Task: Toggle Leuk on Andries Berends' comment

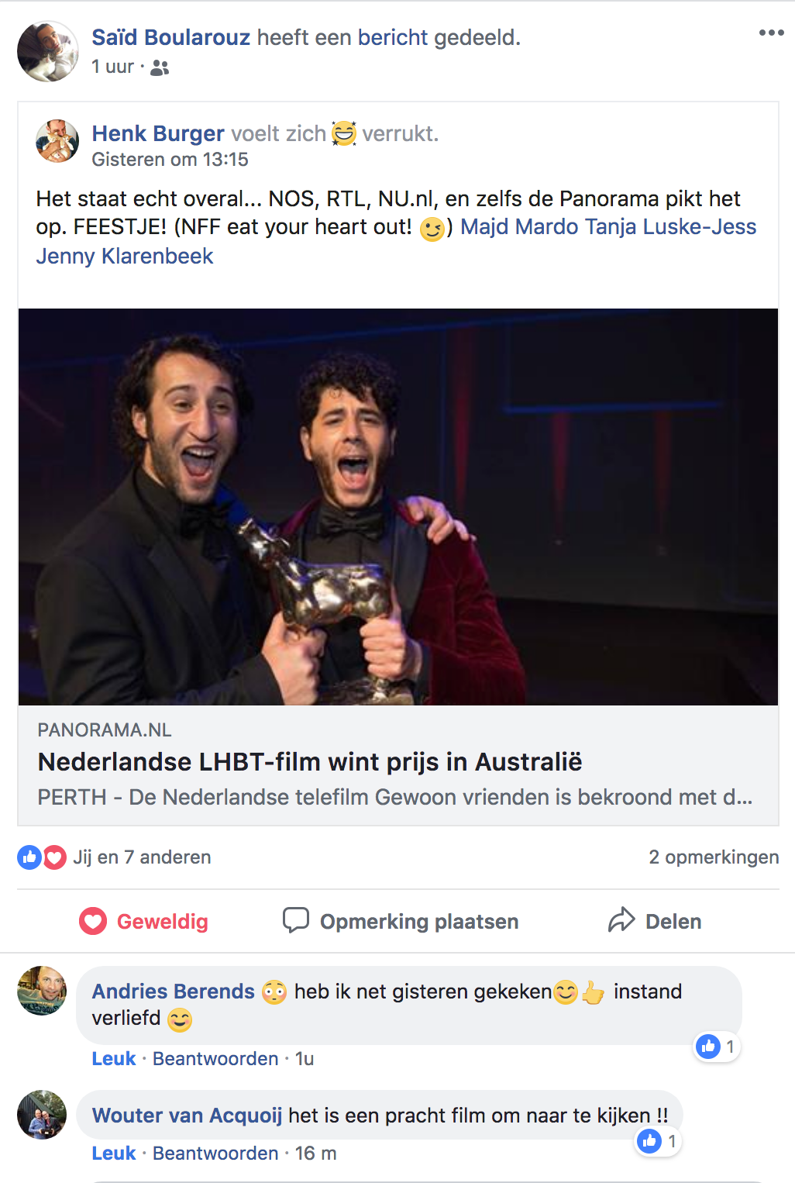Action: (114, 1059)
